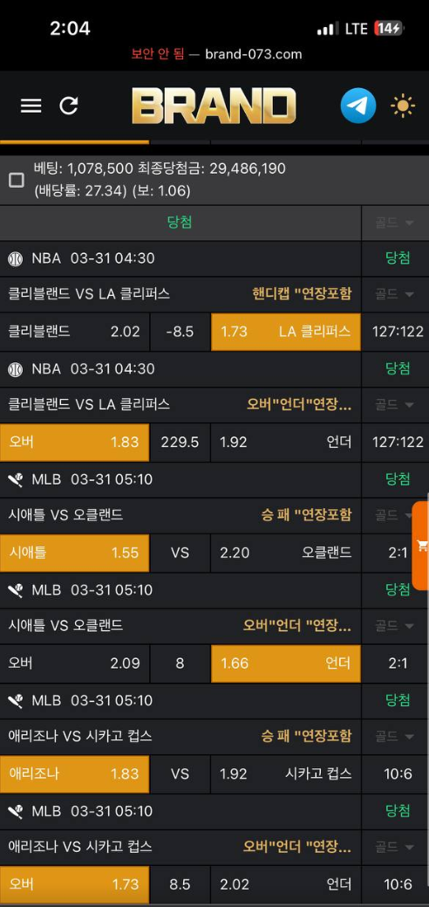This screenshot has width=429, height=907.
Task: Select the 오버 1.83 option at 229.5
Action: pos(75,443)
